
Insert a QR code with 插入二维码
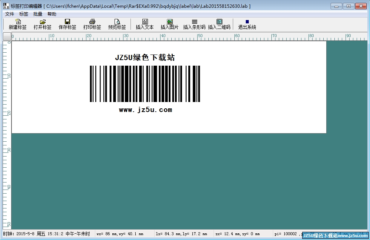click(219, 24)
